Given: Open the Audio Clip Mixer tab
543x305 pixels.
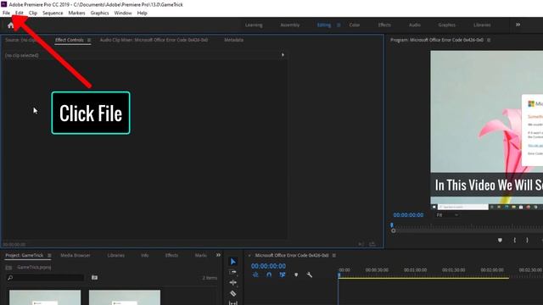Looking at the screenshot, I should (x=154, y=40).
